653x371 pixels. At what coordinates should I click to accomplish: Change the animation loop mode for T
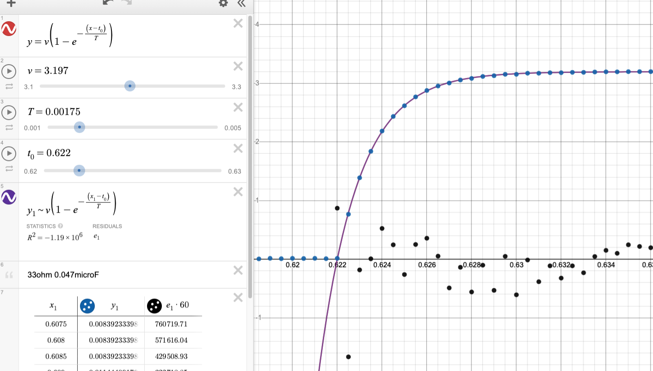9,128
